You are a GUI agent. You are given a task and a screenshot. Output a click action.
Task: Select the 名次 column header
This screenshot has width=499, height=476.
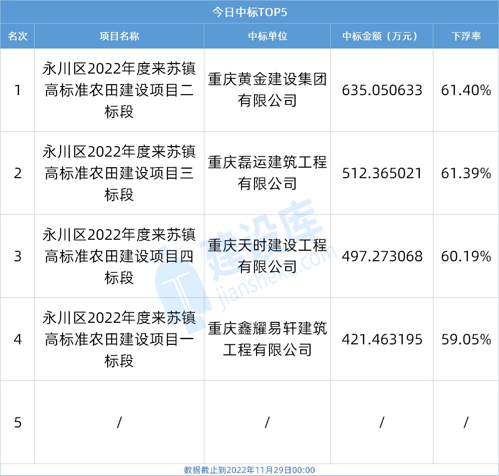point(18,36)
